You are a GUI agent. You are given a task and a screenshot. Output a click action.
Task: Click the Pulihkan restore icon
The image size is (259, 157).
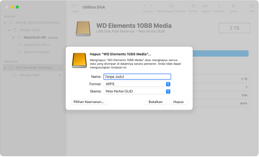tap(219, 6)
